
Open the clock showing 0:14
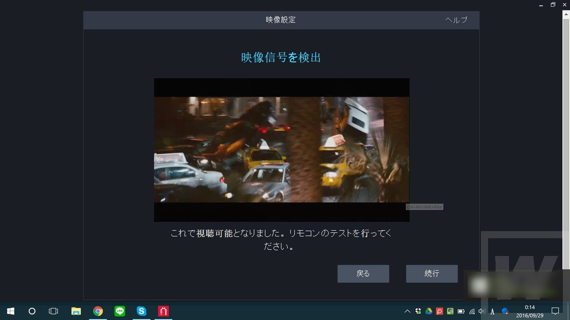click(530, 311)
